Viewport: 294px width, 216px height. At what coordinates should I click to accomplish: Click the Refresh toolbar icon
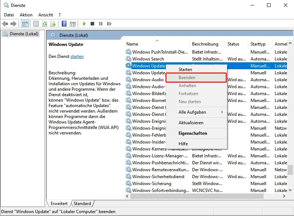(x=44, y=24)
